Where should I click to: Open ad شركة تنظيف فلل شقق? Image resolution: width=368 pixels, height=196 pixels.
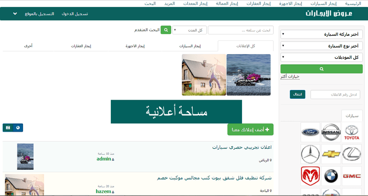214,178
